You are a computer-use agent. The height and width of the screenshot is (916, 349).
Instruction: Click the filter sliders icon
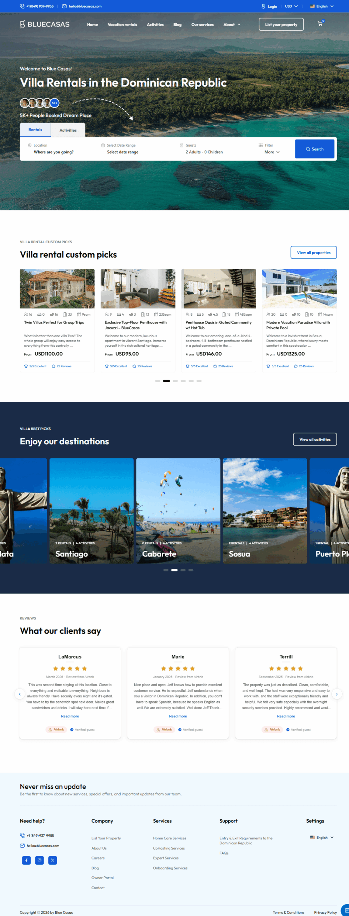click(261, 145)
